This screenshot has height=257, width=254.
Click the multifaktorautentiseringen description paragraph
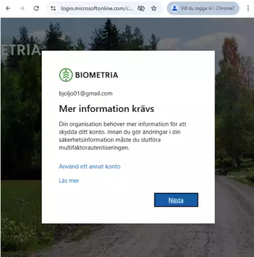(x=123, y=135)
